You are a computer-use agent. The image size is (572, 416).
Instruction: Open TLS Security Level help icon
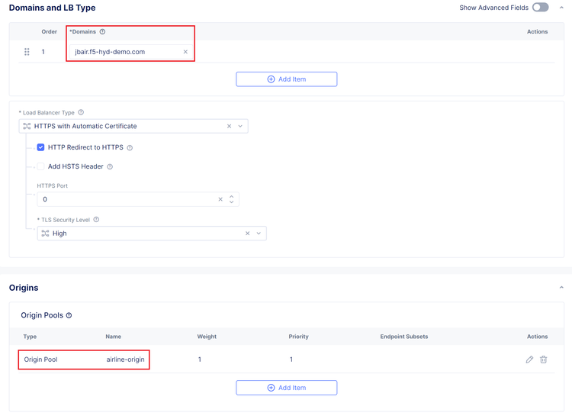pyautogui.click(x=96, y=220)
